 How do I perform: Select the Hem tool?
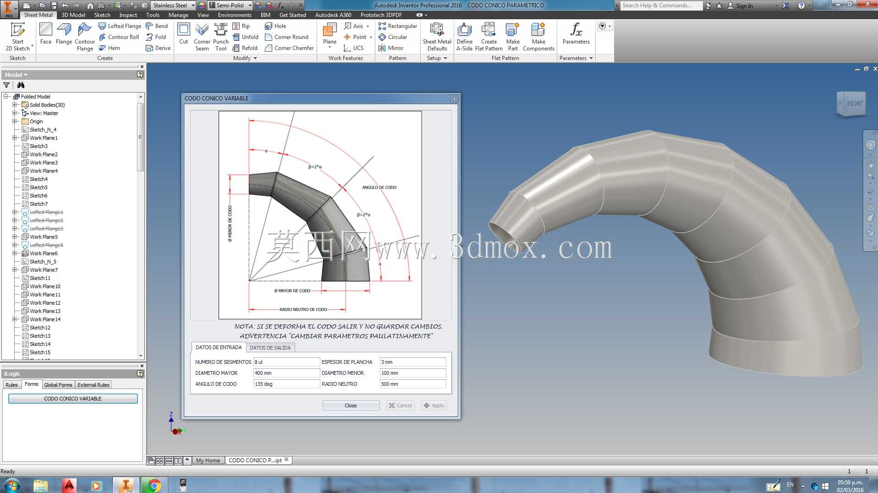[x=110, y=48]
